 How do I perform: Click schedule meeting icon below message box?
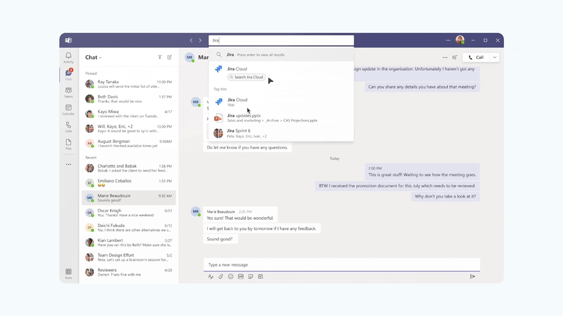[261, 277]
